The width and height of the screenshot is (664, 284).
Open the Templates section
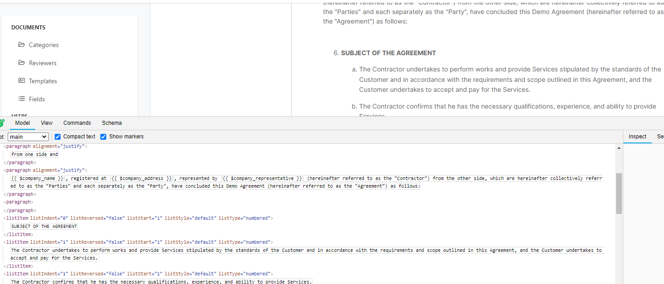43,80
